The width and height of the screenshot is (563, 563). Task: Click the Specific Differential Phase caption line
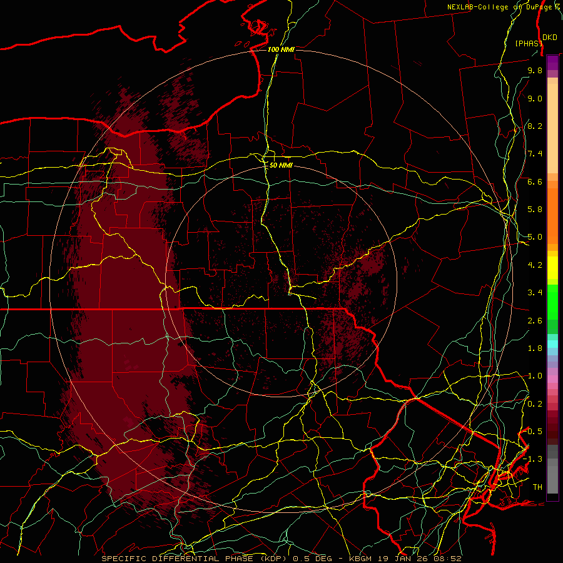[281, 559]
